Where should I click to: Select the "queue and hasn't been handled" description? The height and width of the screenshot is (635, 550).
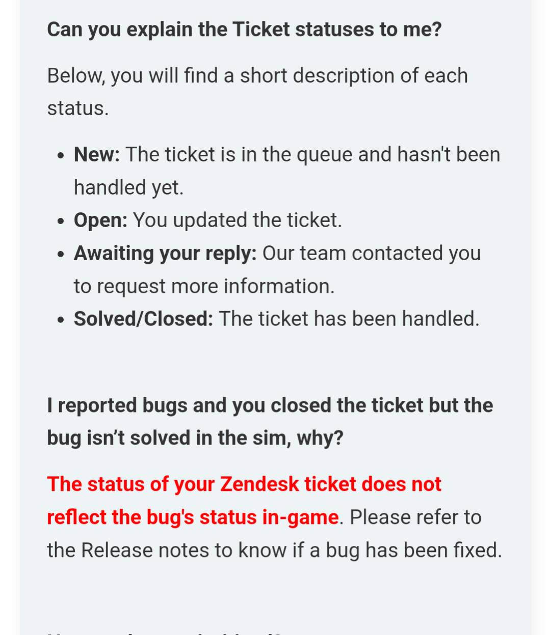pyautogui.click(x=313, y=155)
